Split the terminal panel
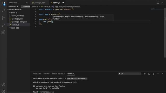The height and width of the screenshot is (93, 166). point(149,74)
